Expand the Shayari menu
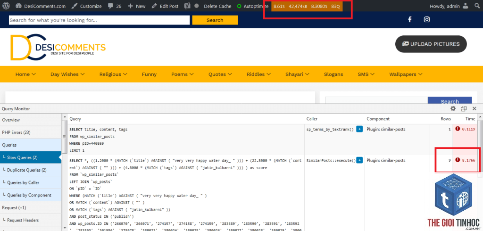Viewport: 483px width, 231px height. 297,74
